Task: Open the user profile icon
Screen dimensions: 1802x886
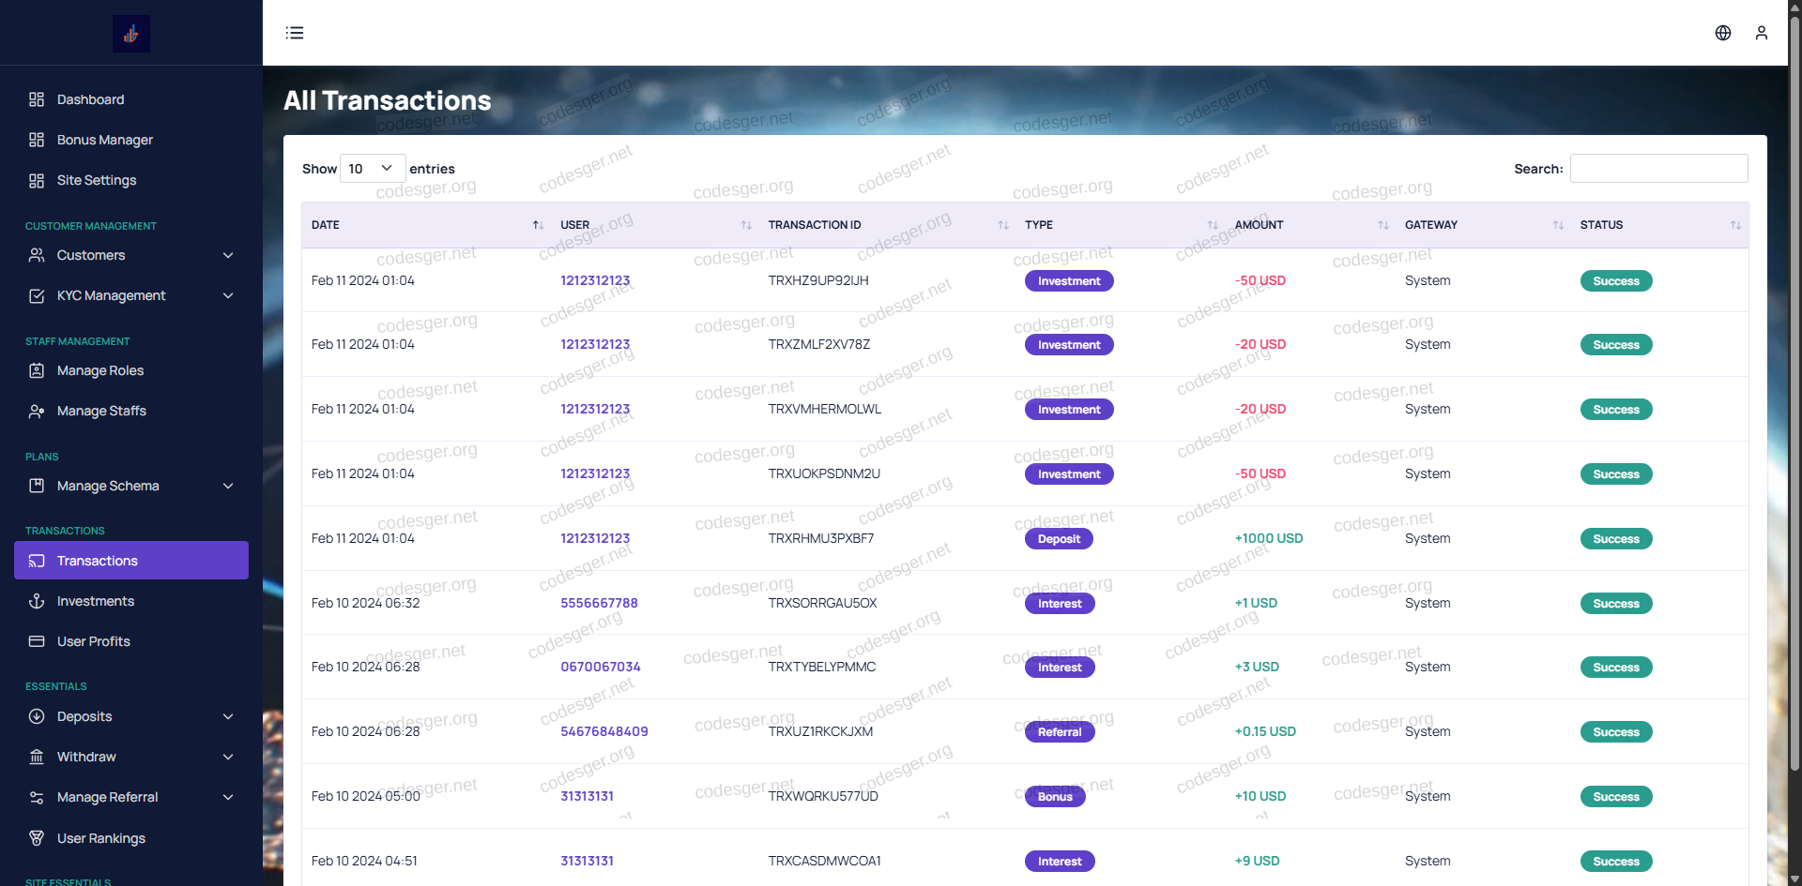Action: pyautogui.click(x=1761, y=33)
